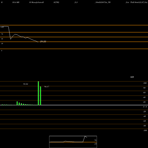Image resolution: width=148 pixels, height=148 pixels.
Task: Click the 20 label on MR axis
Action: [x=144, y=102]
